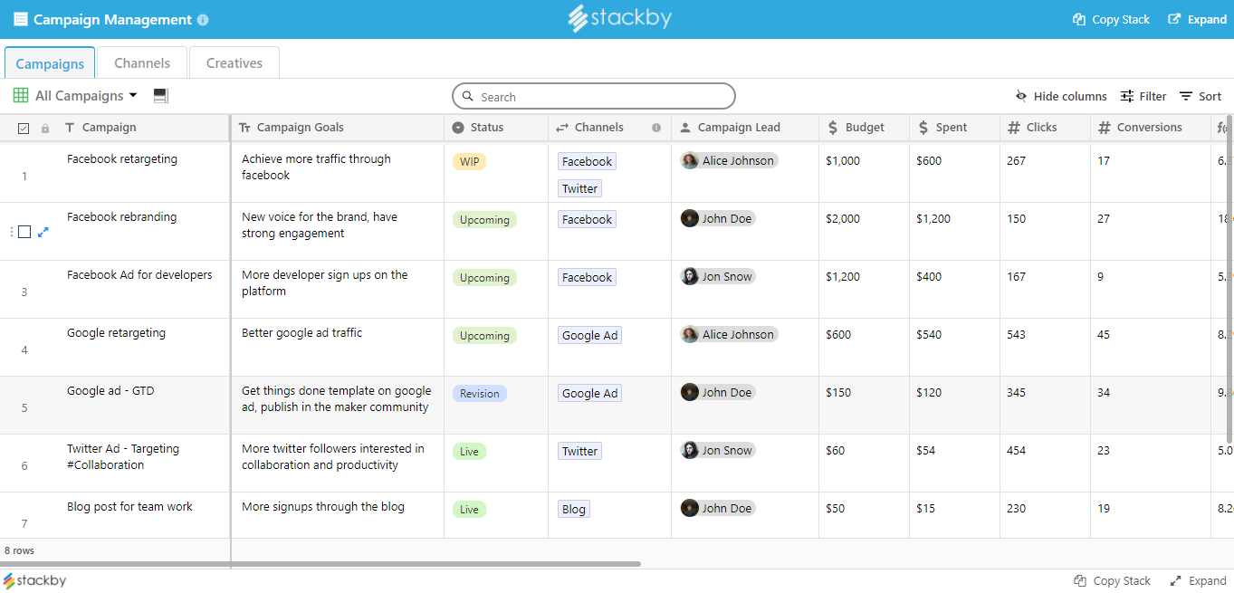
Task: Click the $1,200 spent cell in Facebook rebranding row
Action: pos(954,232)
